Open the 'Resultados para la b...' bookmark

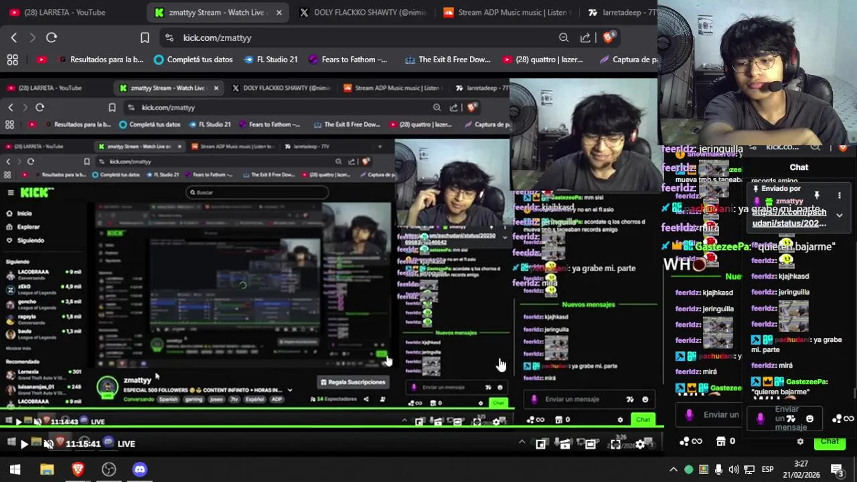pos(101,60)
